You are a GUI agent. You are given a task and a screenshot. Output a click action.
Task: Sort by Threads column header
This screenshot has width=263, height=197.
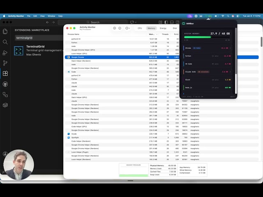pyautogui.click(x=165, y=34)
